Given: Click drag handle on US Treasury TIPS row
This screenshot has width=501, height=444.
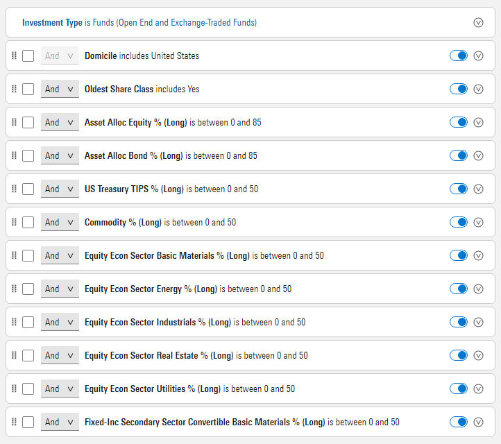Looking at the screenshot, I should (14, 189).
